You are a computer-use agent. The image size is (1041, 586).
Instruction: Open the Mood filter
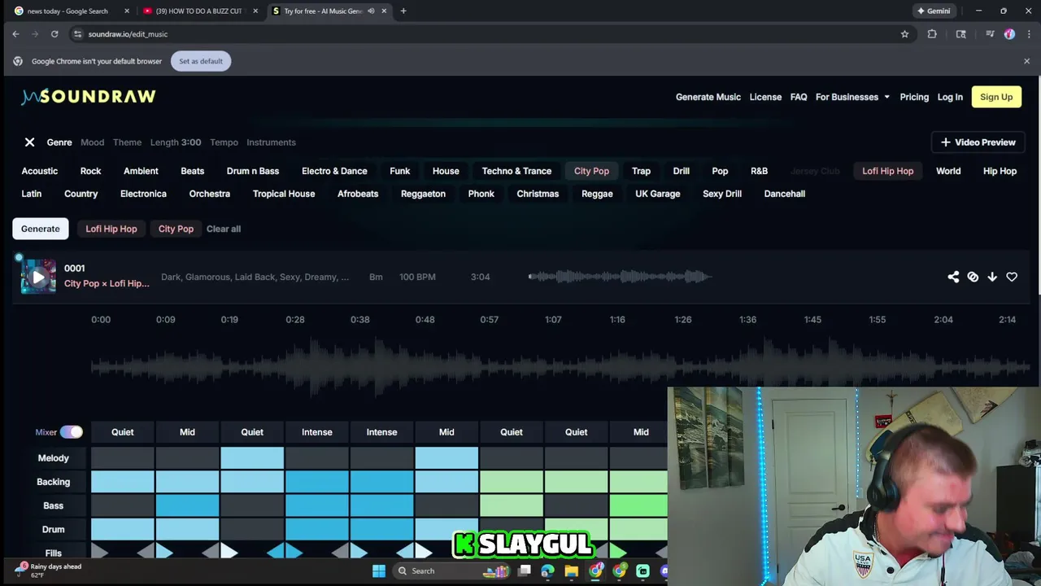click(x=92, y=142)
